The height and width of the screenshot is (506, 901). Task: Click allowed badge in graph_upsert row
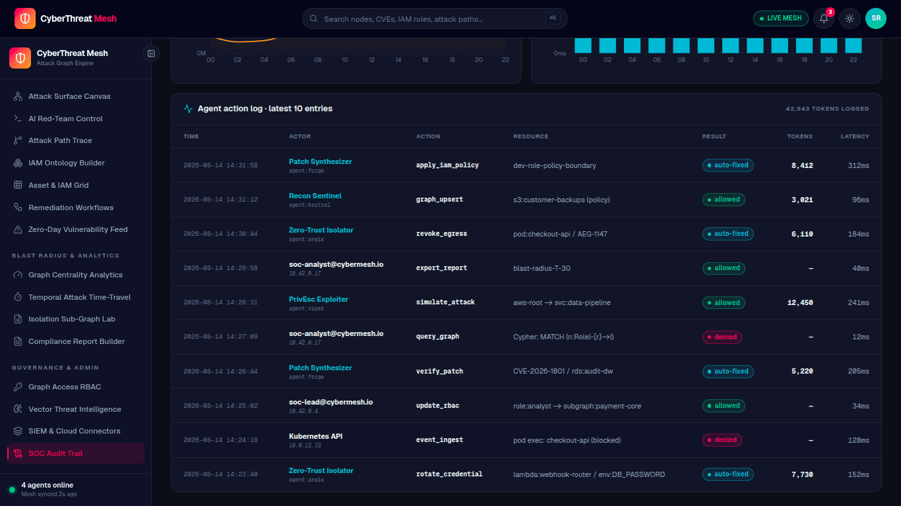pyautogui.click(x=724, y=199)
